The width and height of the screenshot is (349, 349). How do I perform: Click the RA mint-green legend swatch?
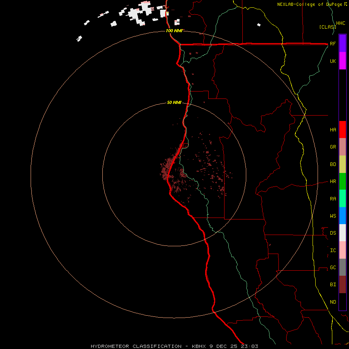[x=342, y=199]
